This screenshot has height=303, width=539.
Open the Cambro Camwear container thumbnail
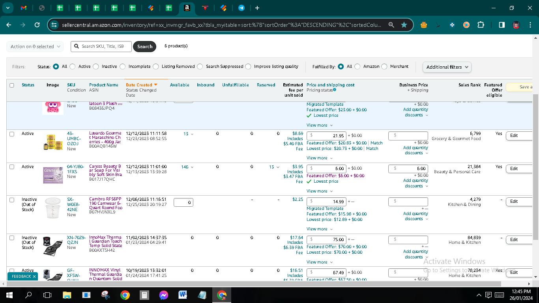tap(53, 208)
